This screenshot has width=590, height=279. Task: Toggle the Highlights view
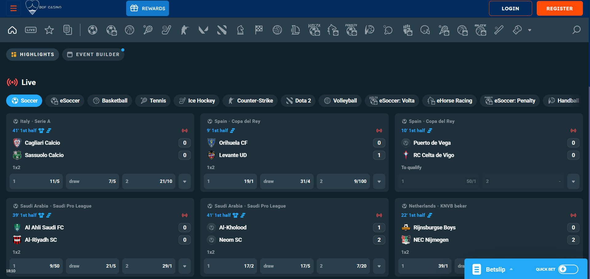click(x=32, y=54)
